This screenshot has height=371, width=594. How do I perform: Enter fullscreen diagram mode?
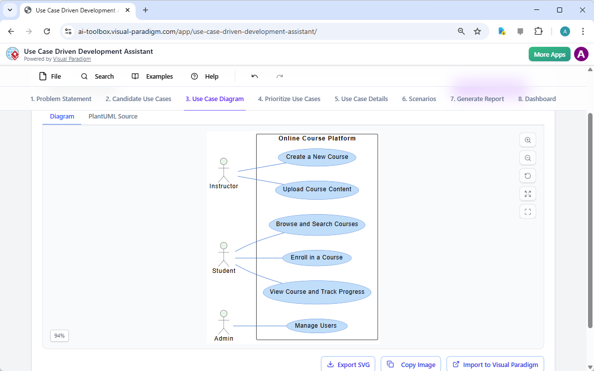click(x=527, y=211)
